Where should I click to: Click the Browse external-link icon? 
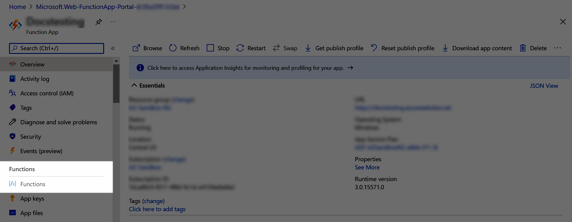pyautogui.click(x=136, y=48)
